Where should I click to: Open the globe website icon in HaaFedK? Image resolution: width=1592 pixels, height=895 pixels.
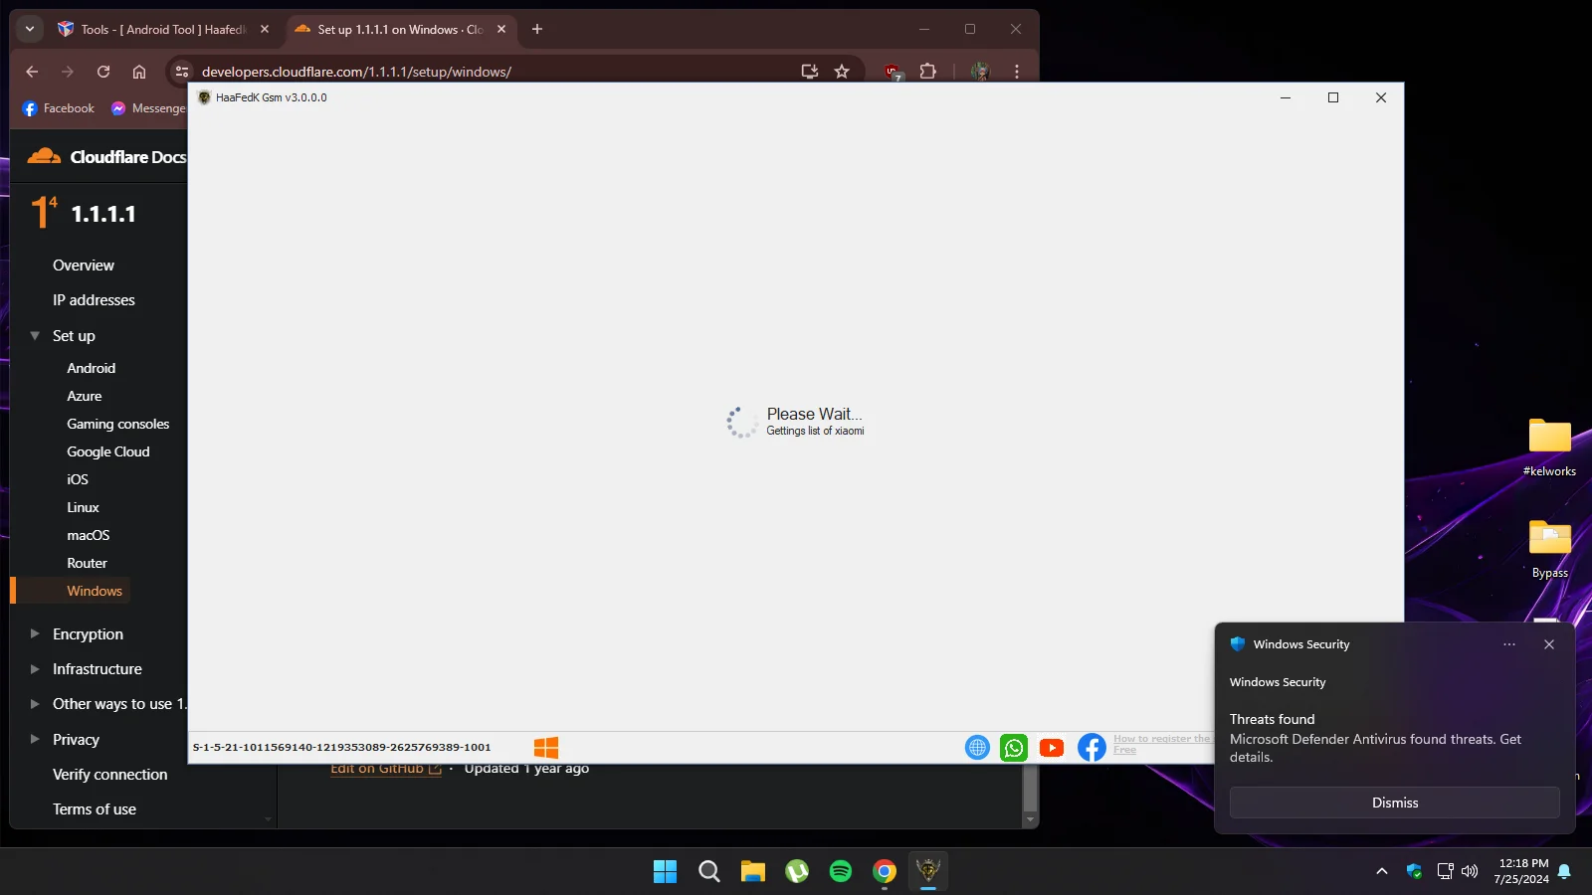tap(978, 748)
